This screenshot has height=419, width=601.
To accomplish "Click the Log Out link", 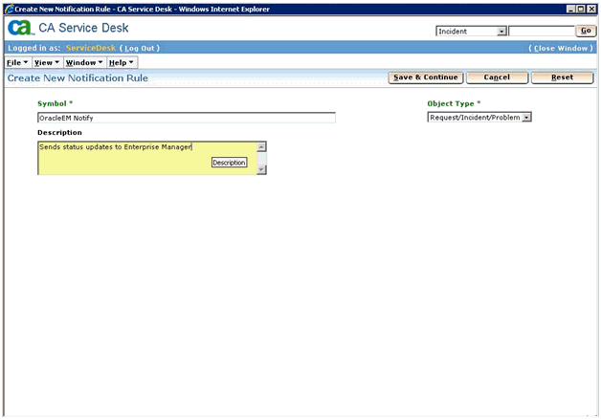I will tap(140, 48).
